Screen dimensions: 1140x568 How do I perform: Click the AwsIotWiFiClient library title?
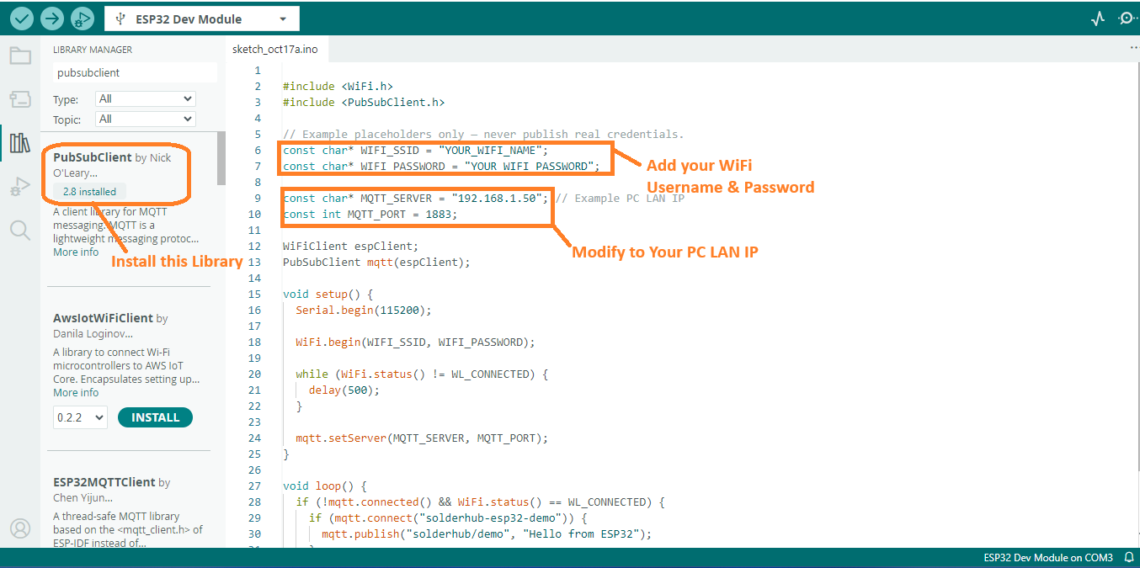coord(103,318)
